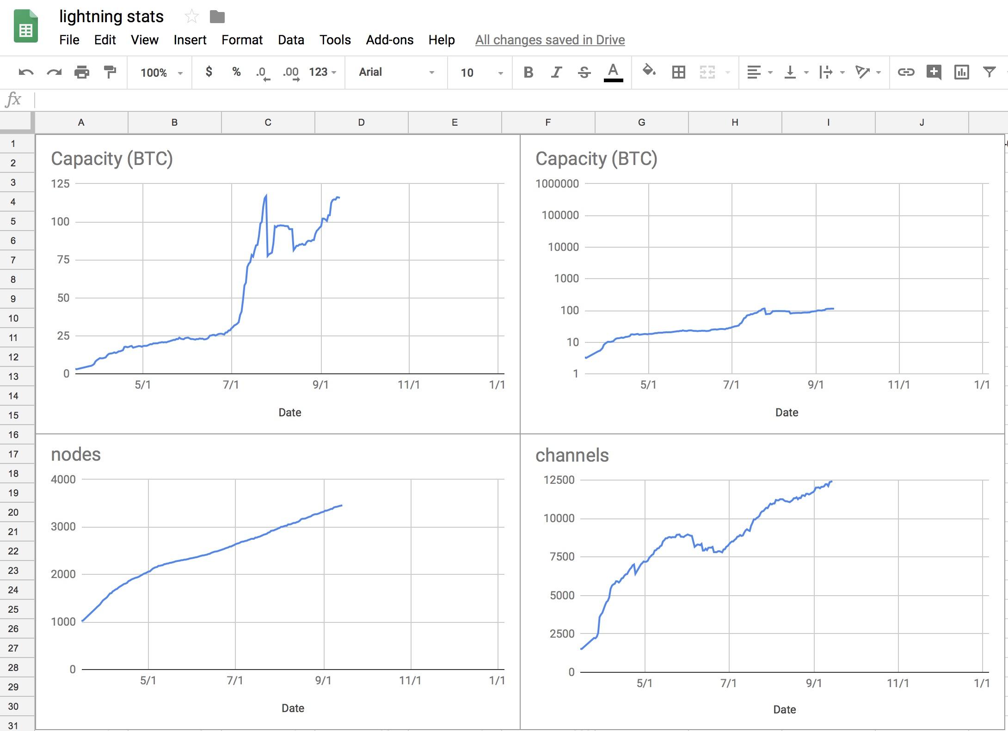Open the Borders icon
1008x731 pixels.
pos(678,72)
